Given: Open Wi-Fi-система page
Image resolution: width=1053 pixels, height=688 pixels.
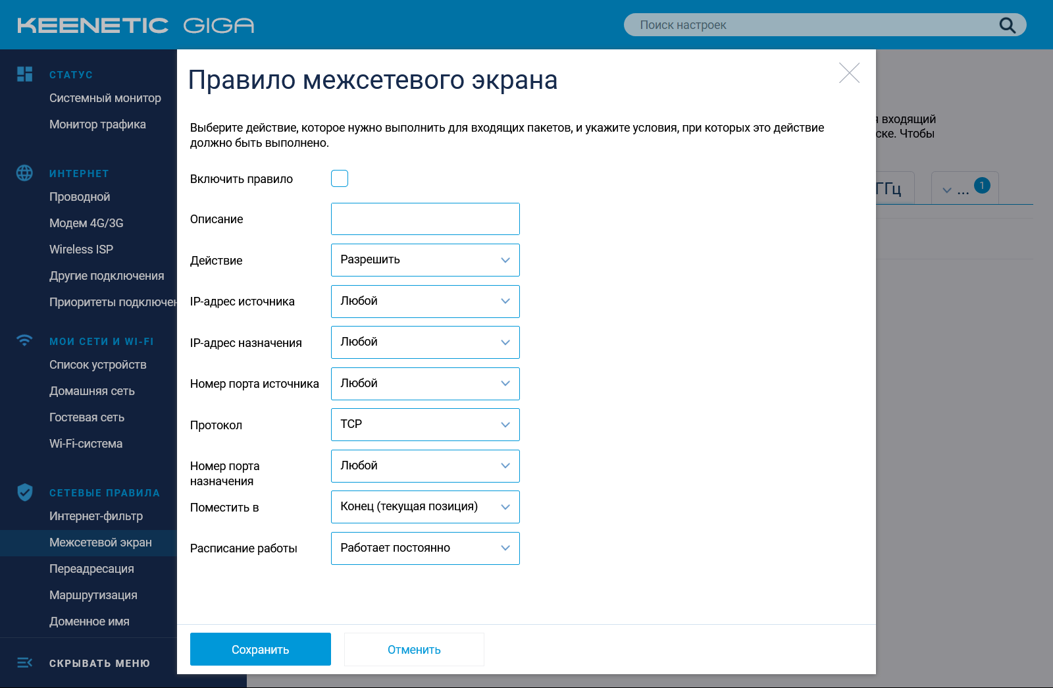Looking at the screenshot, I should tap(86, 444).
